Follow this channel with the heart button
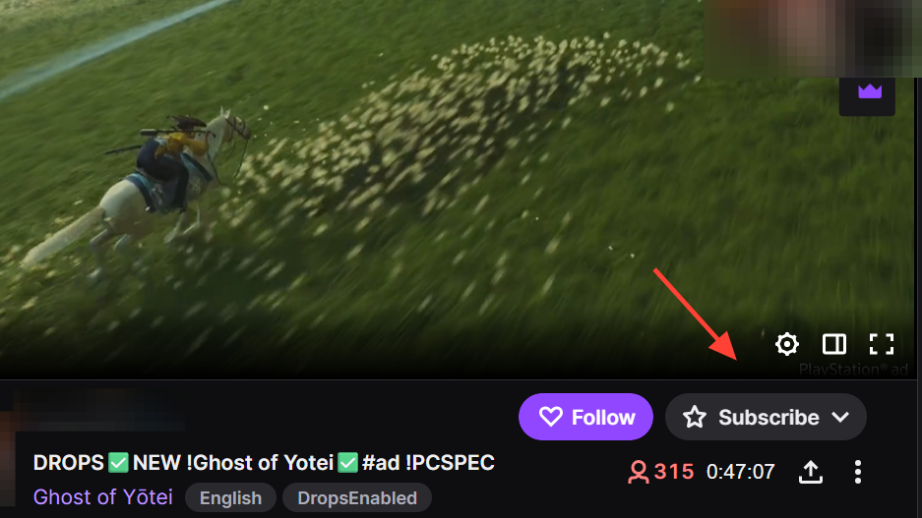Screen dimensions: 922x518 [585, 417]
